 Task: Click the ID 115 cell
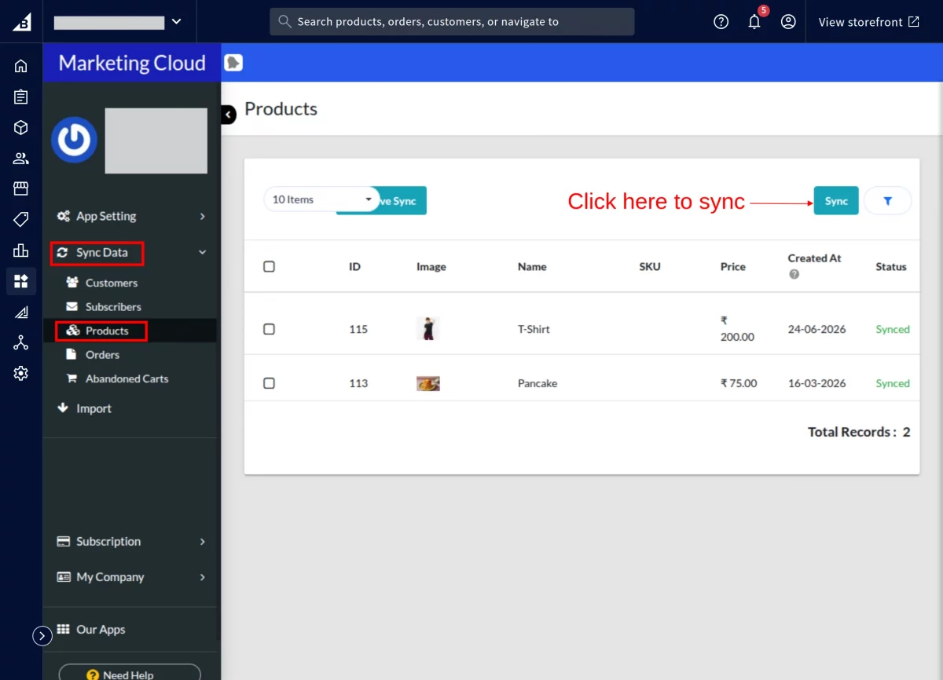point(358,329)
